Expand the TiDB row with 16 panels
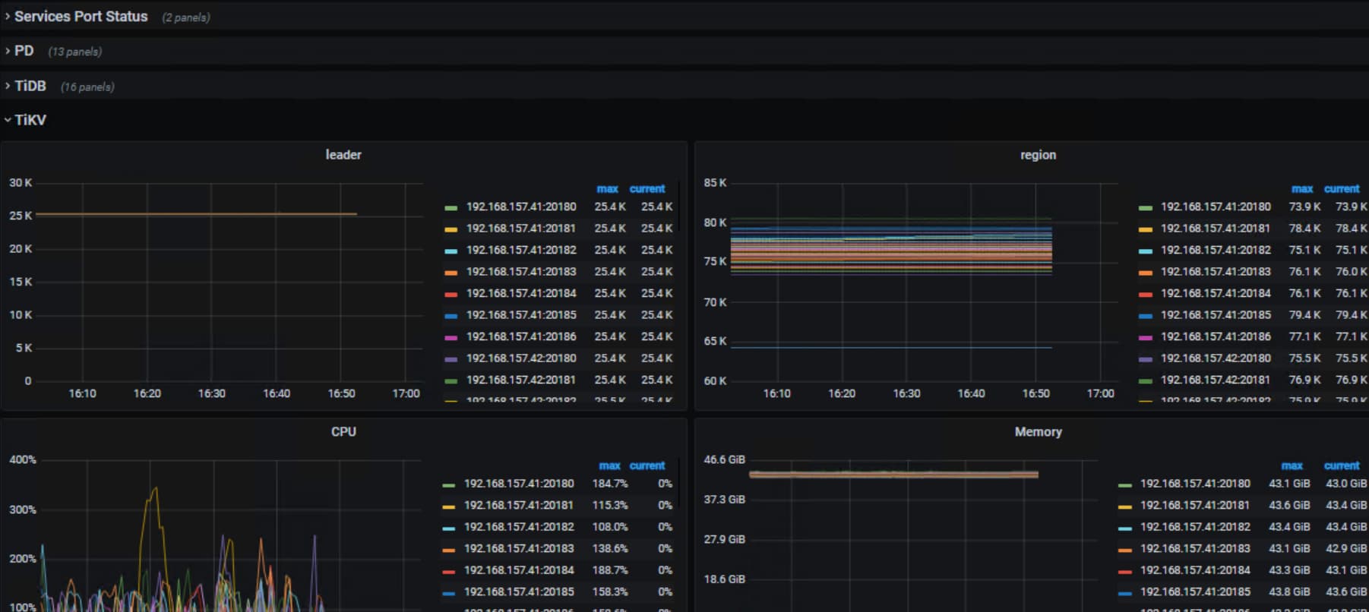Viewport: 1369px width, 612px height. tap(30, 86)
